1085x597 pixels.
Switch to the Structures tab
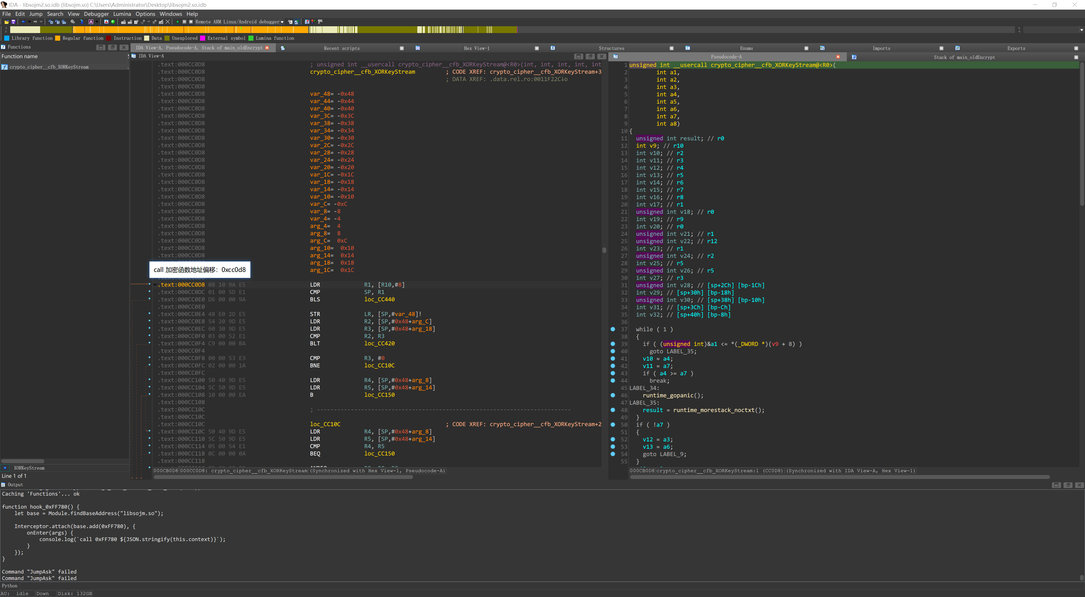point(611,48)
